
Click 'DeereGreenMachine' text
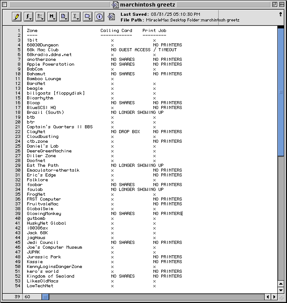[49, 151]
